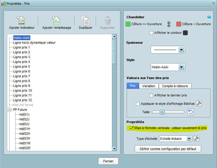Select Ligne horiz dynamique valeur

click(x=34, y=43)
